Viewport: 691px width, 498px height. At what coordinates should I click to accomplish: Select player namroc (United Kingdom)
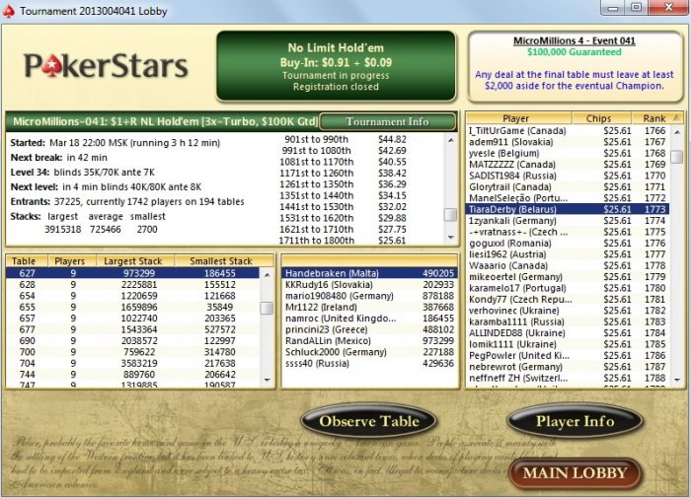(x=369, y=318)
